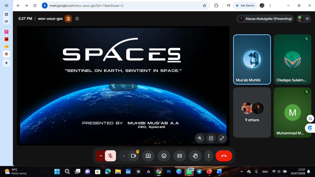315x177 pixels.
Task: Open WhatsApp from the taskbar
Action: click(189, 171)
